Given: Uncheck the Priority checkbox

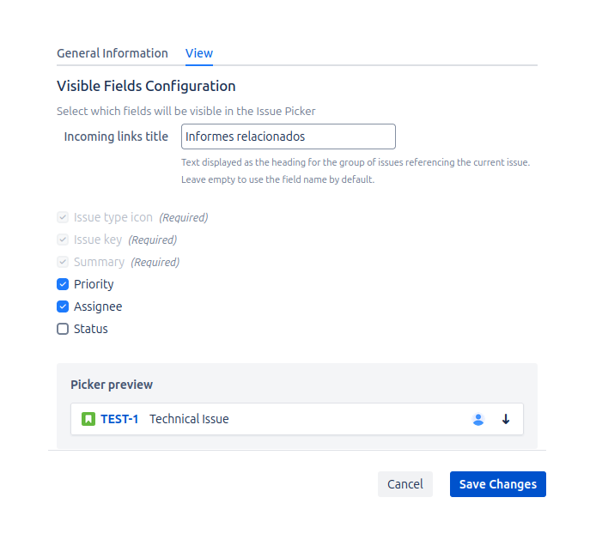Looking at the screenshot, I should click(63, 284).
